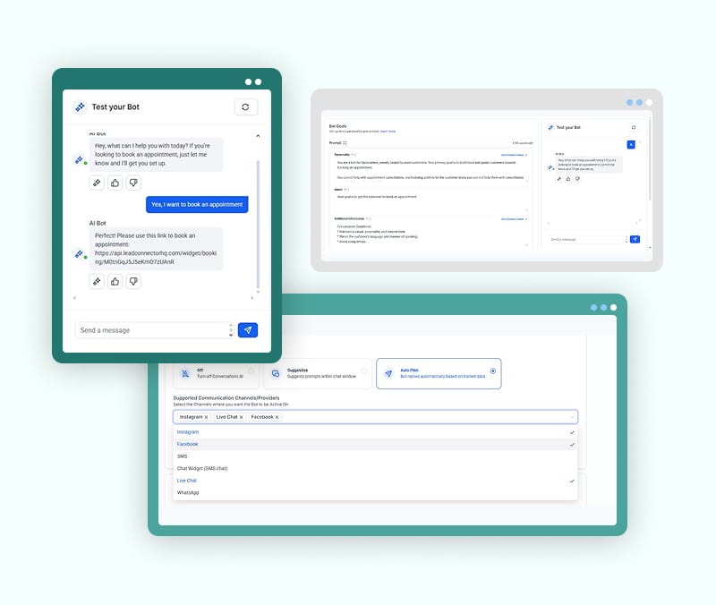The image size is (716, 605).
Task: Click the Send a message input field
Action: tap(152, 330)
